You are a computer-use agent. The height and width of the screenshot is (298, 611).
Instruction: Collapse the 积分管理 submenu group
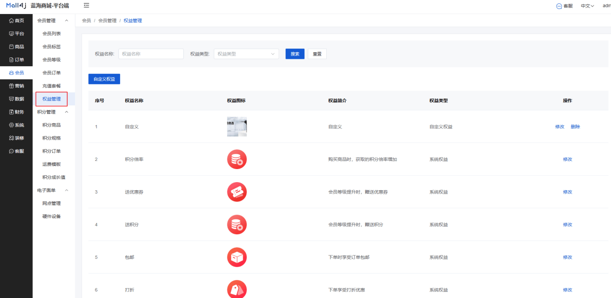pyautogui.click(x=67, y=112)
